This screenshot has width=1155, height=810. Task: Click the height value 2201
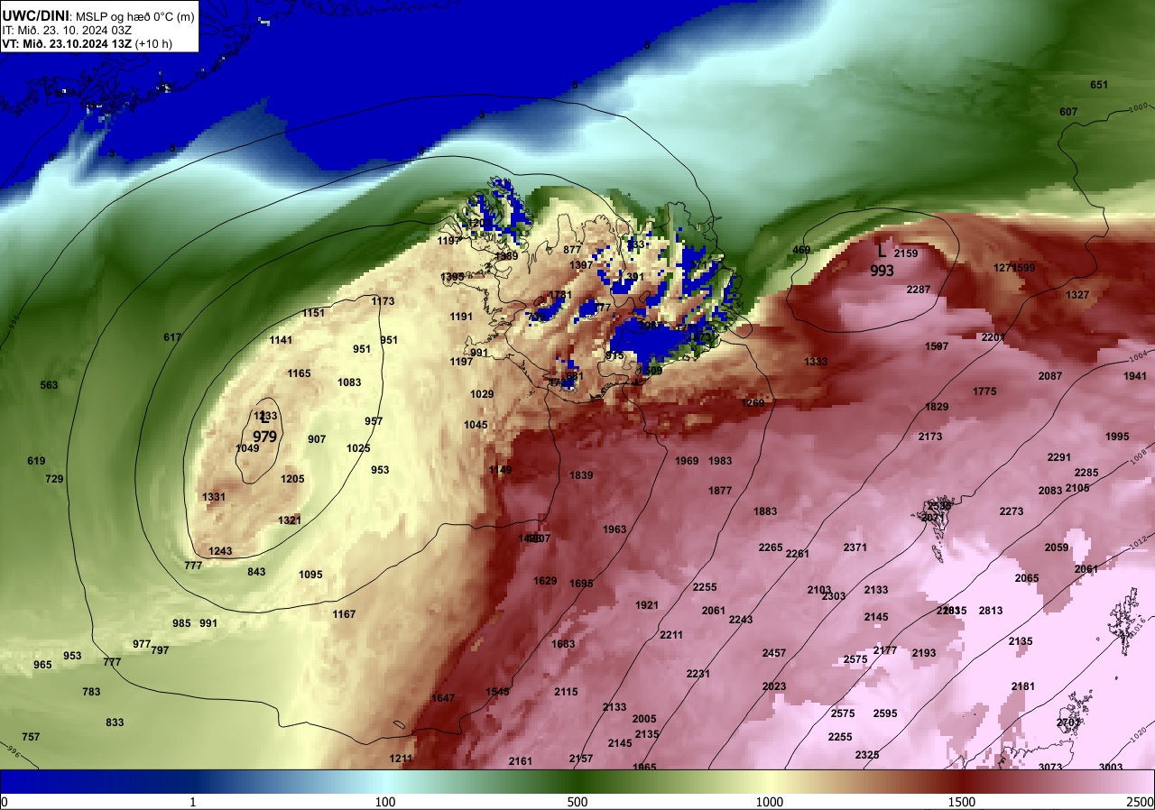point(993,337)
